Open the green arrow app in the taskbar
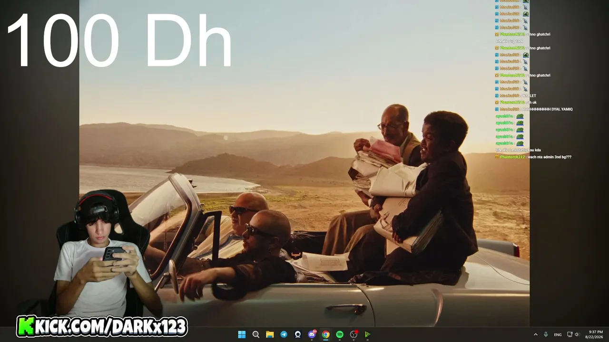The width and height of the screenshot is (609, 342). 368,334
